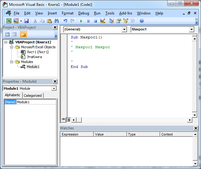Image resolution: width=201 pixels, height=169 pixels.
Task: Run the macro with green play button
Action: (x=81, y=21)
